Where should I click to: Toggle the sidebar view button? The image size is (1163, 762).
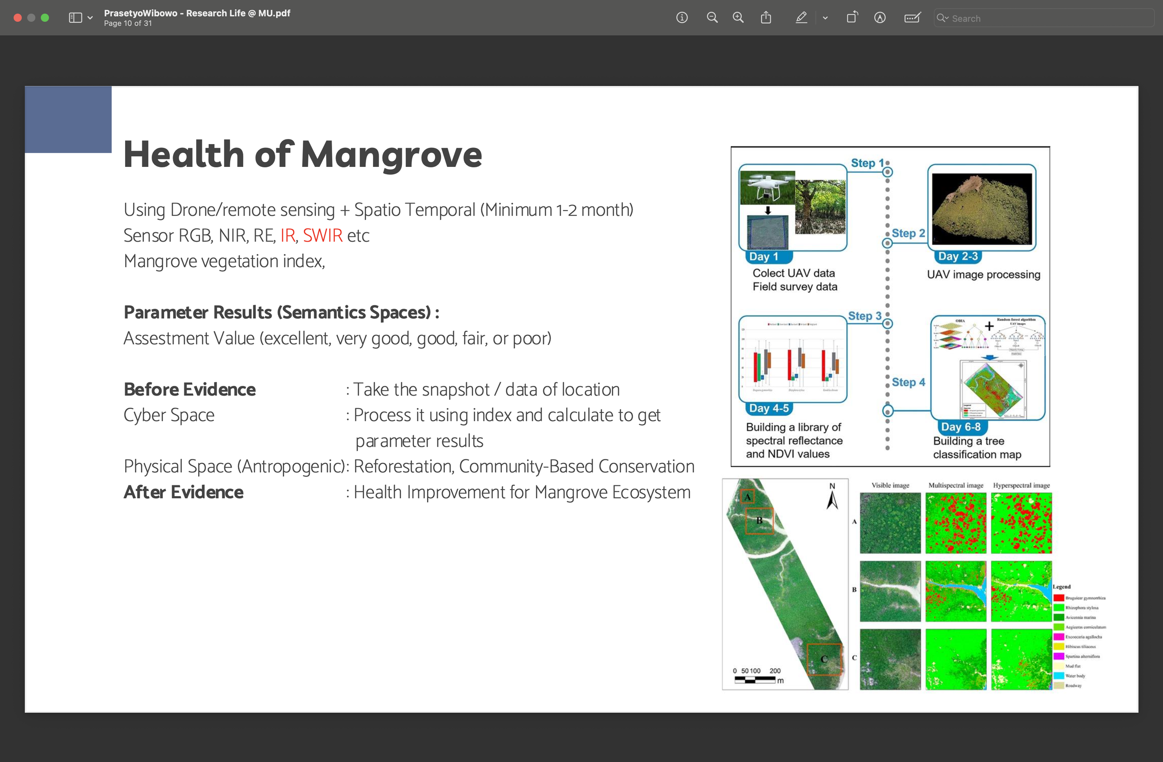point(75,18)
